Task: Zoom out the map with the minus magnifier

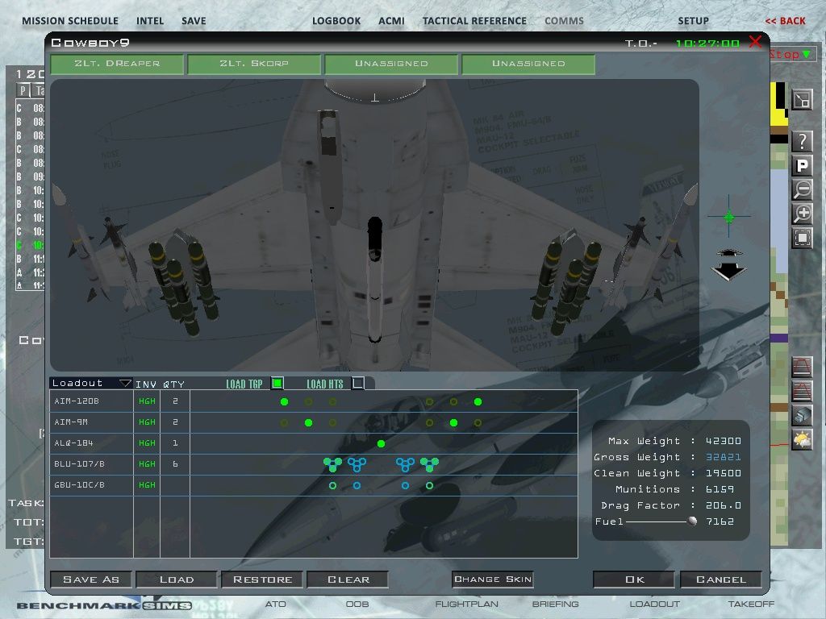Action: 803,189
